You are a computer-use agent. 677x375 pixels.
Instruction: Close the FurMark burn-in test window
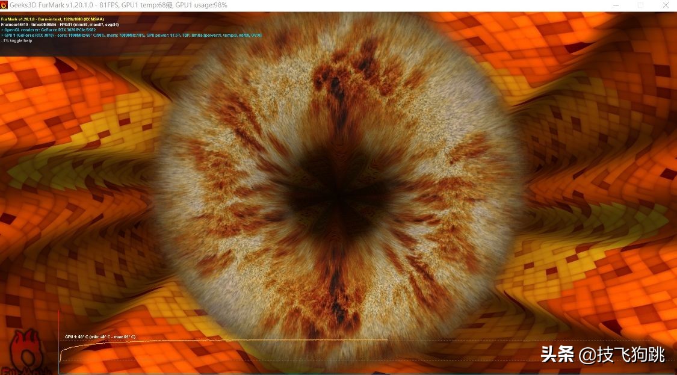(666, 5)
